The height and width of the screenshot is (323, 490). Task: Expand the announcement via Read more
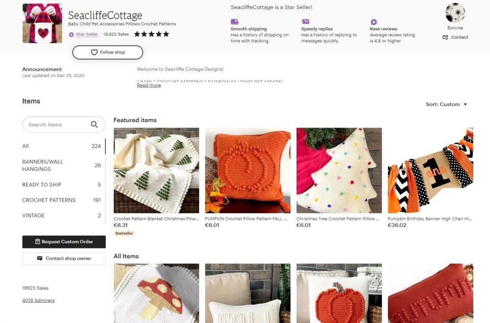[x=148, y=85]
